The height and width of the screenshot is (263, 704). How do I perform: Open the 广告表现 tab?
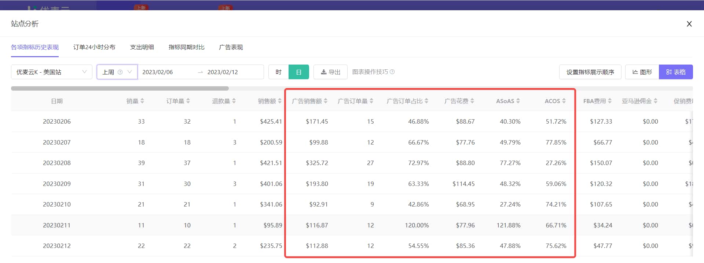tap(231, 47)
